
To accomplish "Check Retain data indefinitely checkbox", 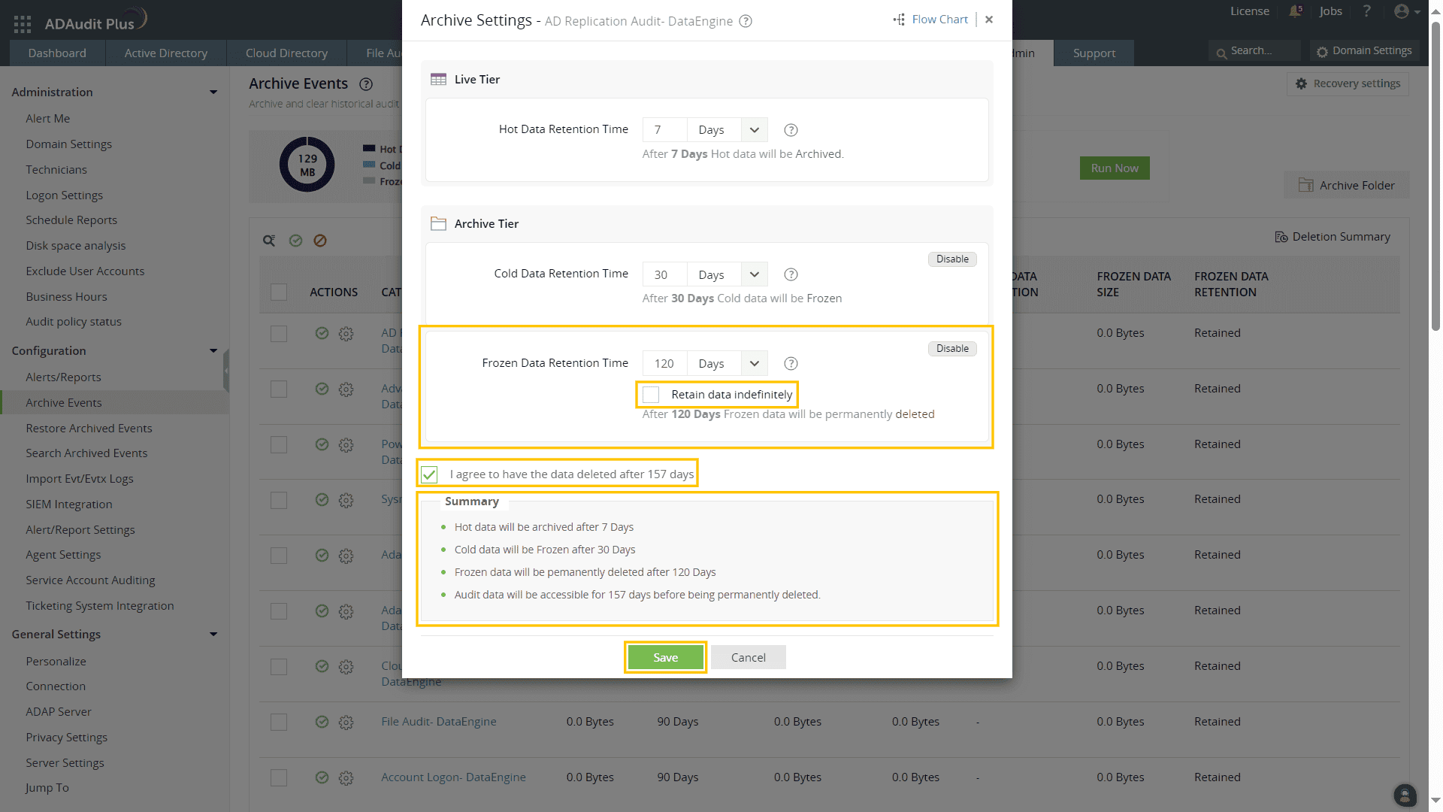I will coord(652,395).
